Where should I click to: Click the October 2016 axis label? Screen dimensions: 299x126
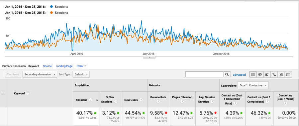point(221,54)
